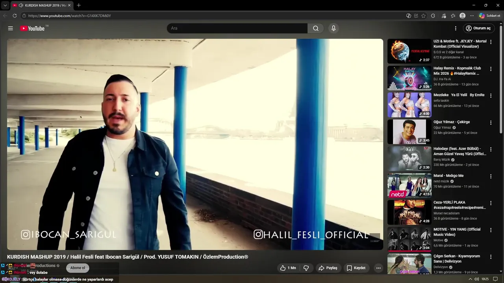Open options menu for Oğuz Yılmaz Çekirge
Image resolution: width=504 pixels, height=283 pixels.
(x=491, y=123)
